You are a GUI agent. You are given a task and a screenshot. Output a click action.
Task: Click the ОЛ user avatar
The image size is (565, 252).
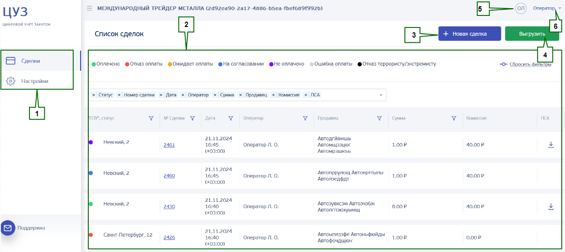(x=521, y=8)
